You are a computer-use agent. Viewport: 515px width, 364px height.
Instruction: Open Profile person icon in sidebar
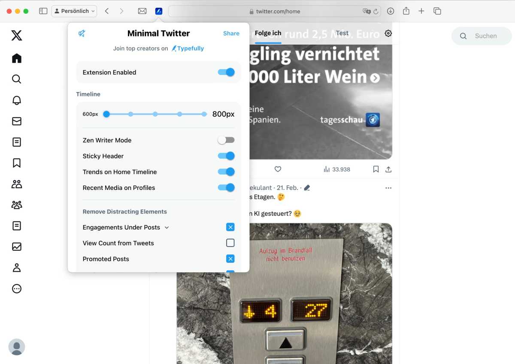(17, 268)
